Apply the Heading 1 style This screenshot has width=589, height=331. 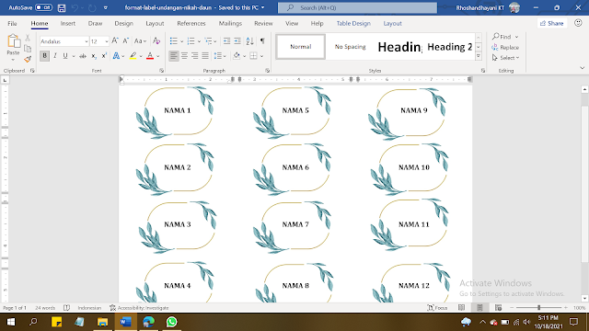[x=399, y=47]
